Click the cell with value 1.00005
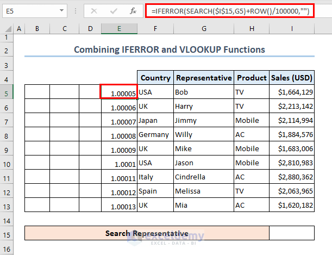Image resolution: width=332 pixels, height=255 pixels. [x=119, y=92]
